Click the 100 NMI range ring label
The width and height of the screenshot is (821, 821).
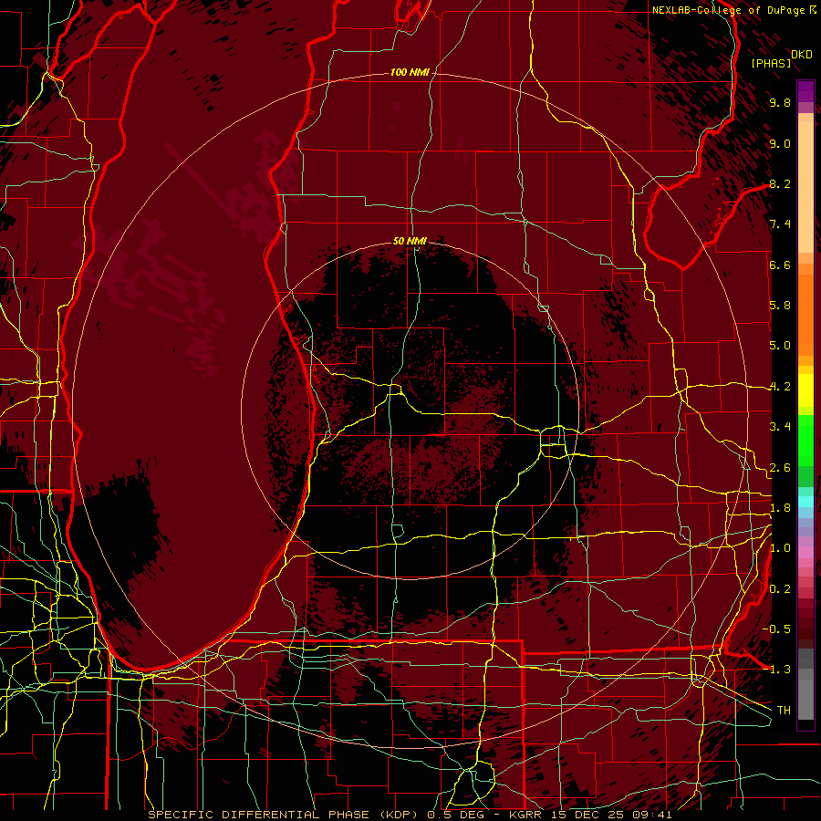point(410,72)
